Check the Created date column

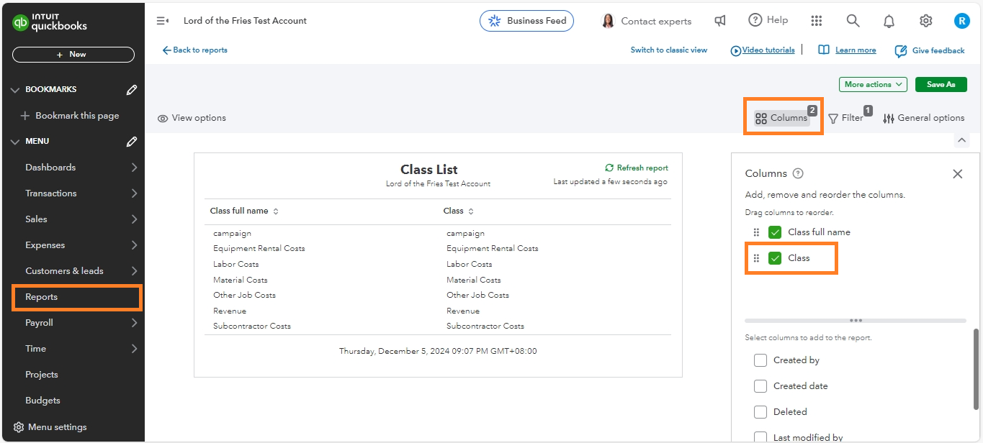(x=760, y=386)
